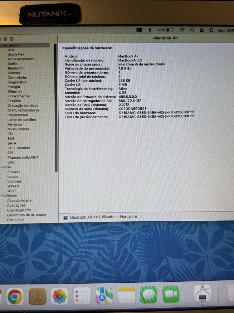Image resolution: width=234 pixels, height=313 pixels.
Task: Open Reminders app in the Dock
Action: tap(82, 296)
